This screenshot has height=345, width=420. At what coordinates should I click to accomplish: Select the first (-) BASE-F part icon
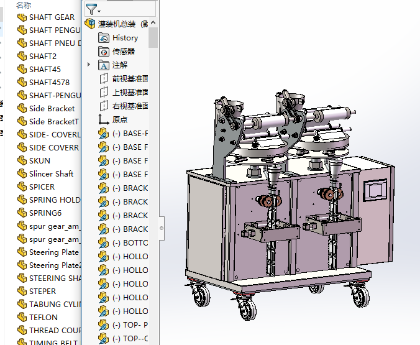pos(103,134)
